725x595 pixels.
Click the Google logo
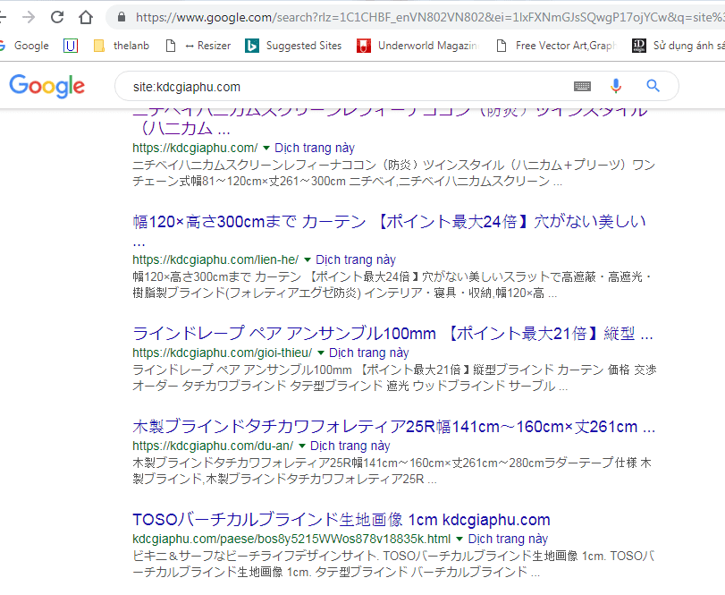pyautogui.click(x=46, y=86)
